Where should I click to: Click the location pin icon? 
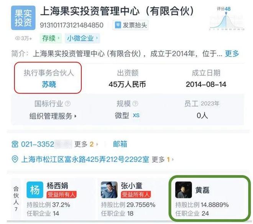(15, 160)
